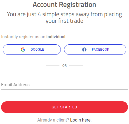Image resolution: width=129 pixels, height=124 pixels.
Task: Click the Account Registration heading
Action: [64, 5]
